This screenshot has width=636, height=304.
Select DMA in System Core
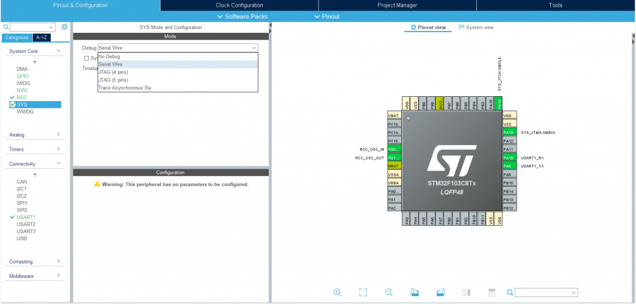click(22, 69)
